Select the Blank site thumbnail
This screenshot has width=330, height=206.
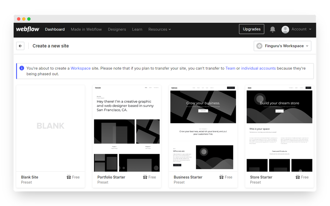tap(51, 128)
